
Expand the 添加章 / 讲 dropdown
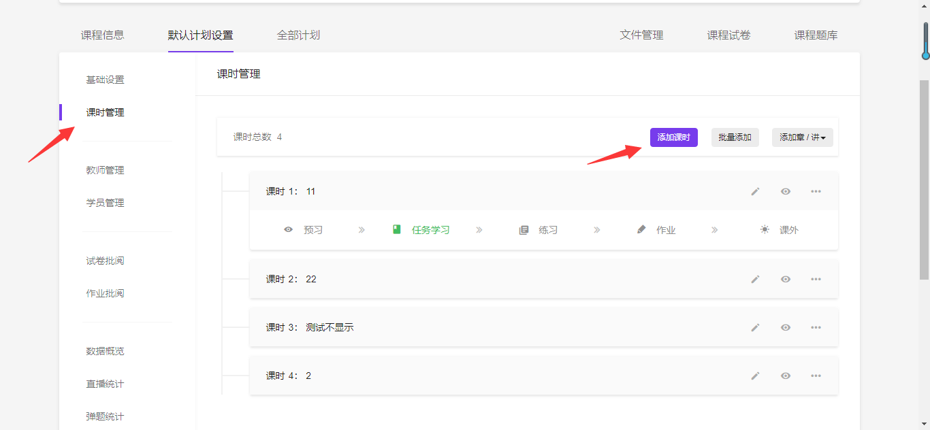point(802,137)
